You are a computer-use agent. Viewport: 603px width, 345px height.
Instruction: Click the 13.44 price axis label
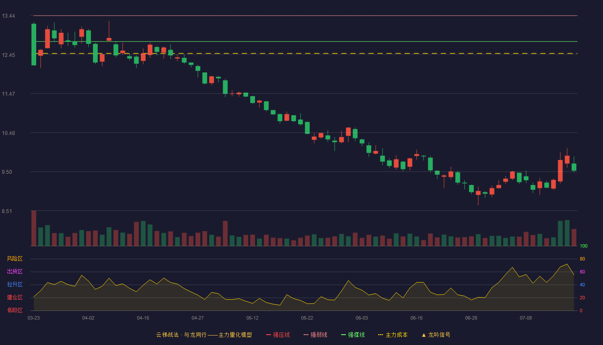[x=8, y=16]
